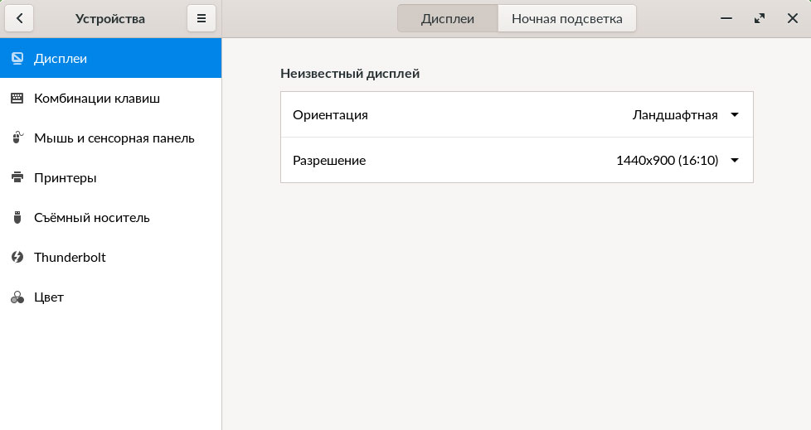Image resolution: width=811 pixels, height=430 pixels.
Task: Open the Ландшафтная orientation selector
Action: point(674,115)
